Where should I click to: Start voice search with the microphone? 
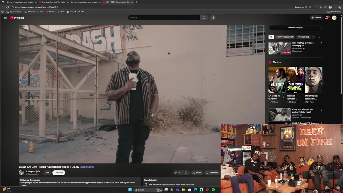point(213,18)
